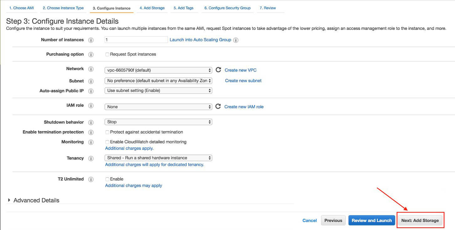Tick the T2 Unlimited Enable checkbox

pyautogui.click(x=107, y=179)
